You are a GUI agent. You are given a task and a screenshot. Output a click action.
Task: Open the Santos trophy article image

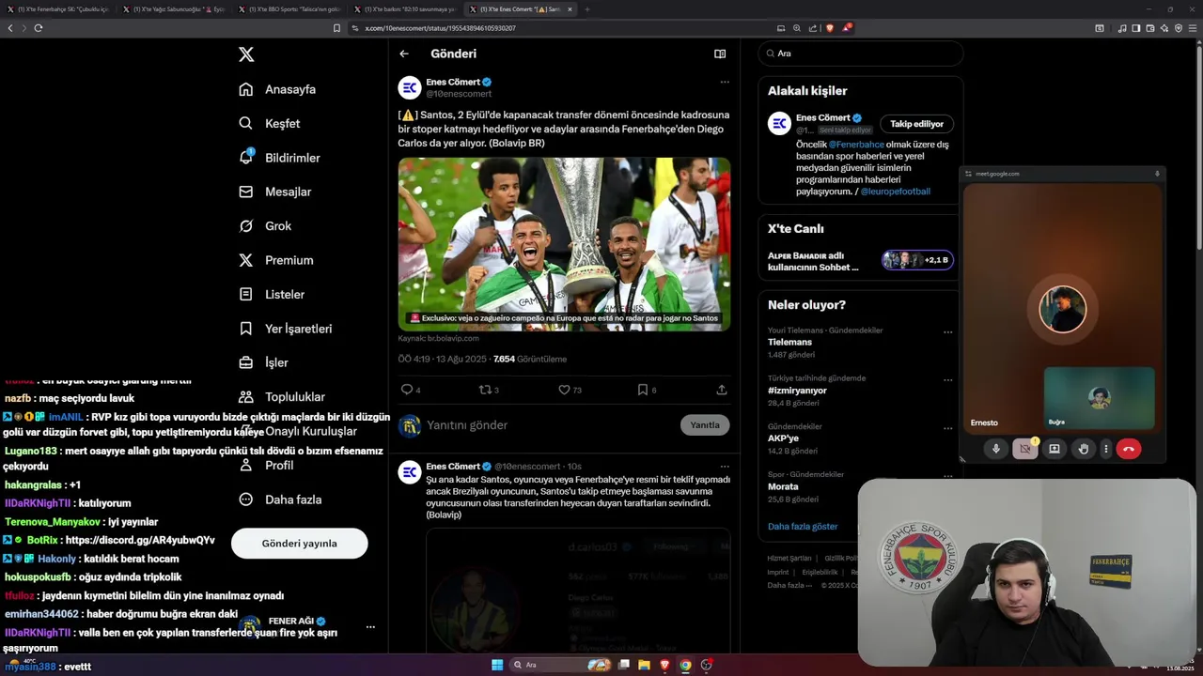click(564, 244)
